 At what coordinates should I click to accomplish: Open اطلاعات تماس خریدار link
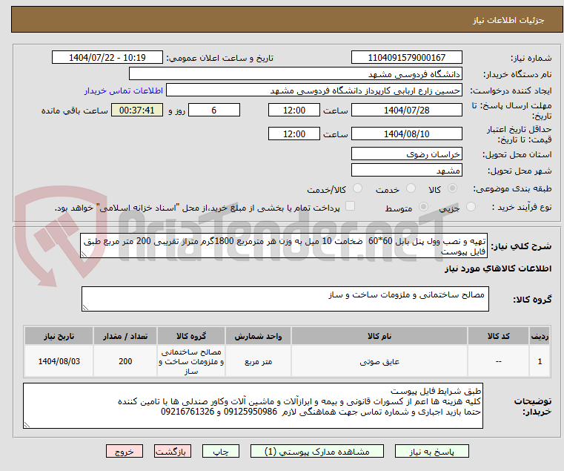point(123,90)
